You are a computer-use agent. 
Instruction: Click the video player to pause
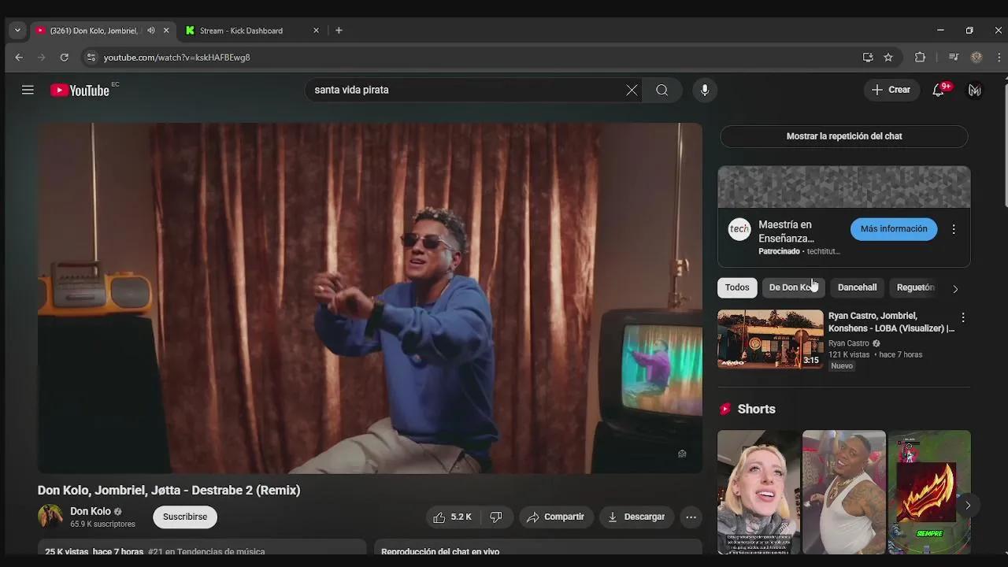[x=370, y=298]
